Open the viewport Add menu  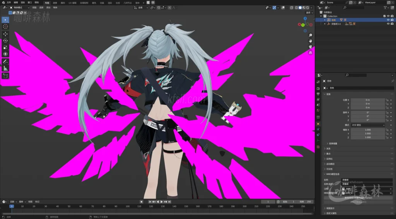[x=48, y=8]
